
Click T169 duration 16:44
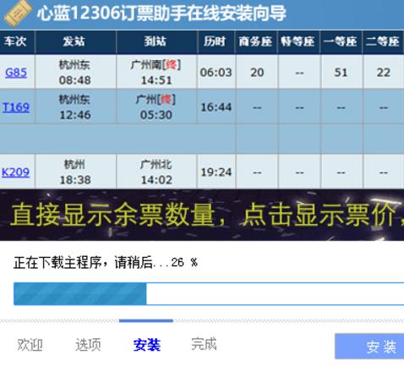coord(216,107)
